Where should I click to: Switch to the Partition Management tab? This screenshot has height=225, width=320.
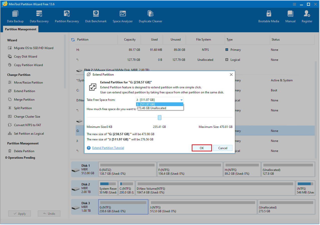point(20,29)
